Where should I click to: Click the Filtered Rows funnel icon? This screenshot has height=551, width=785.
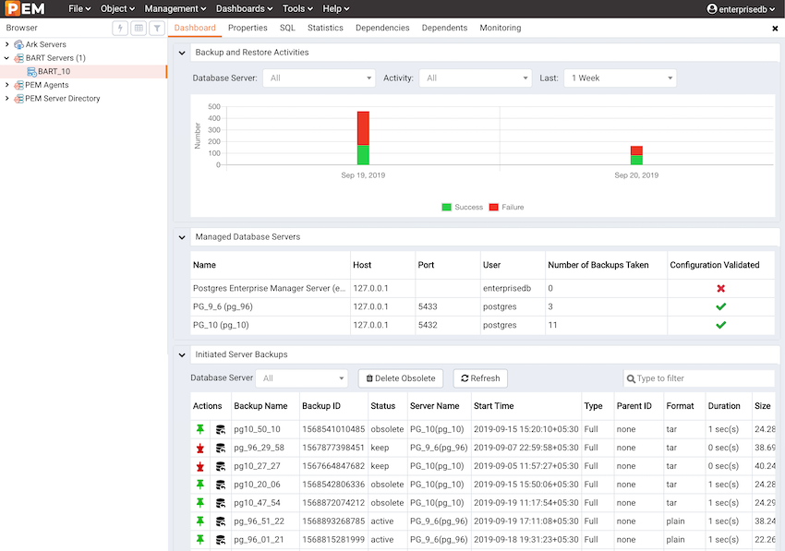coord(157,28)
